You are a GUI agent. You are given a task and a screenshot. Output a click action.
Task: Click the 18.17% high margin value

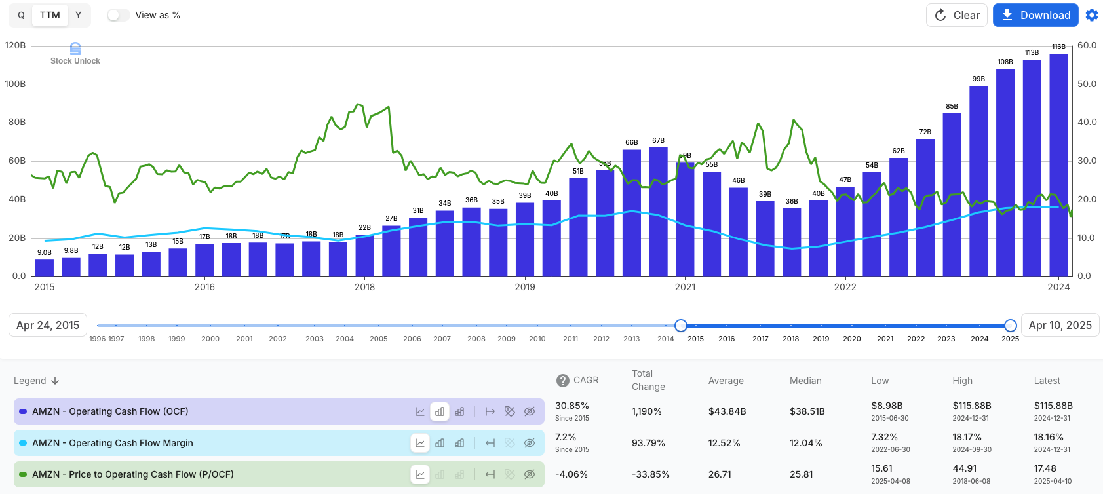[967, 437]
